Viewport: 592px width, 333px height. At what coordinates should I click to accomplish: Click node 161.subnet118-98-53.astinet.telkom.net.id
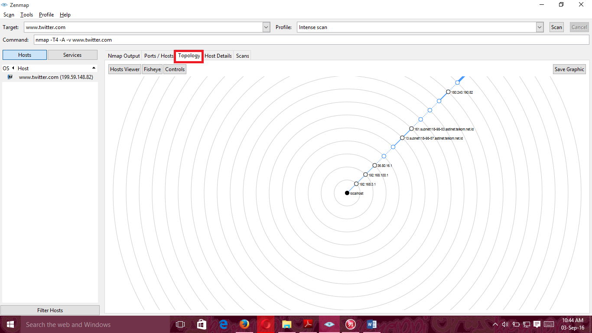[x=411, y=128]
